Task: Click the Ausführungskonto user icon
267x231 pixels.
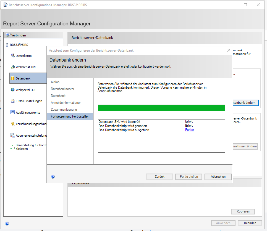Action: (13, 112)
